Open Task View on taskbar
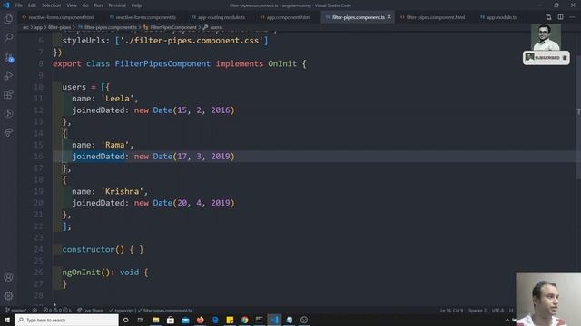Viewport: 581px width, 326px height. pyautogui.click(x=141, y=320)
